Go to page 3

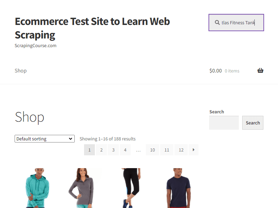[113, 150]
